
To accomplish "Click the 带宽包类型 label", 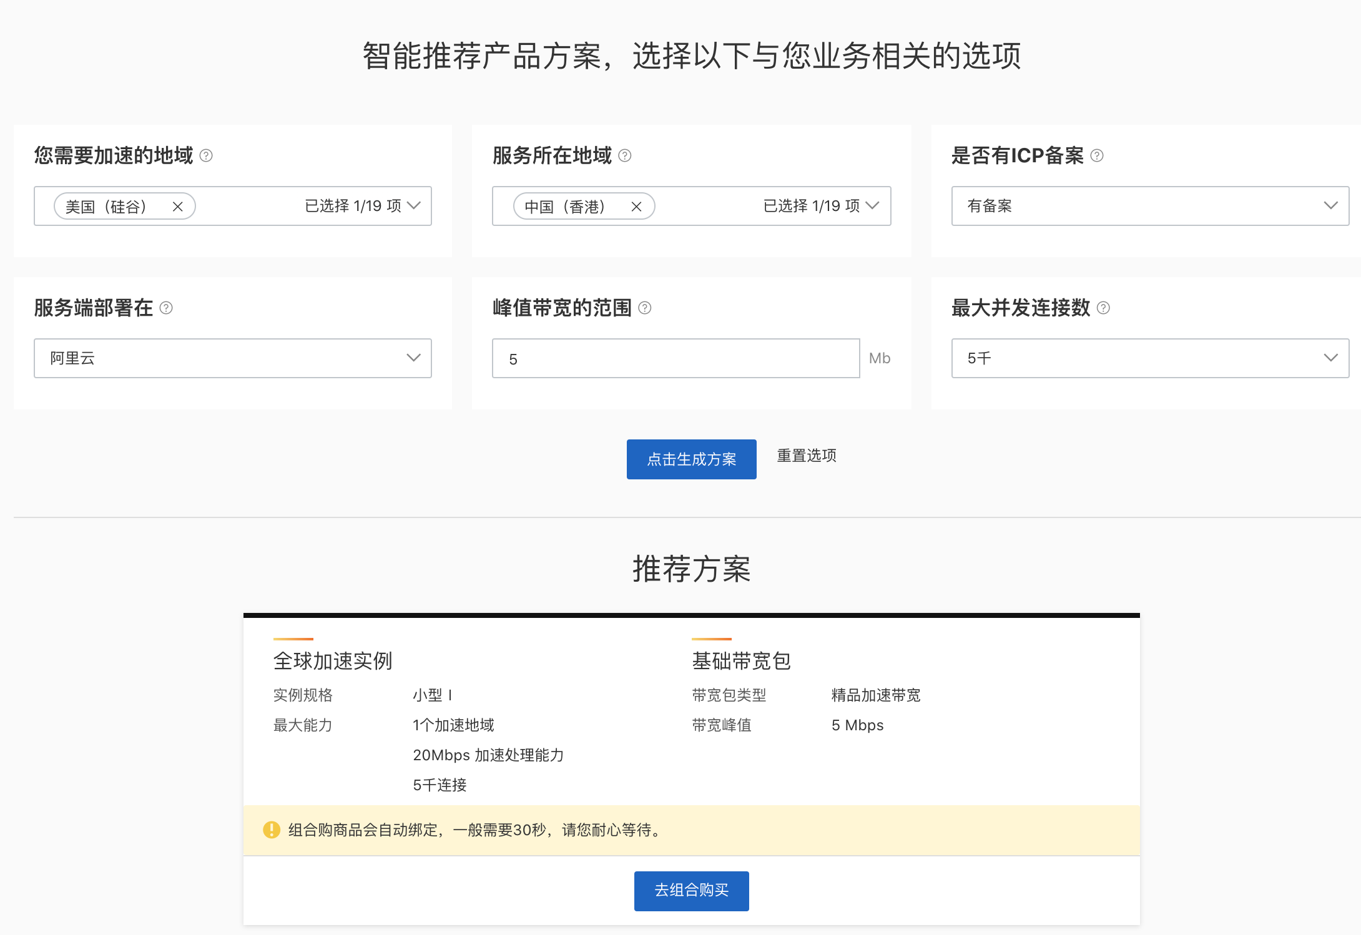I will pos(729,695).
